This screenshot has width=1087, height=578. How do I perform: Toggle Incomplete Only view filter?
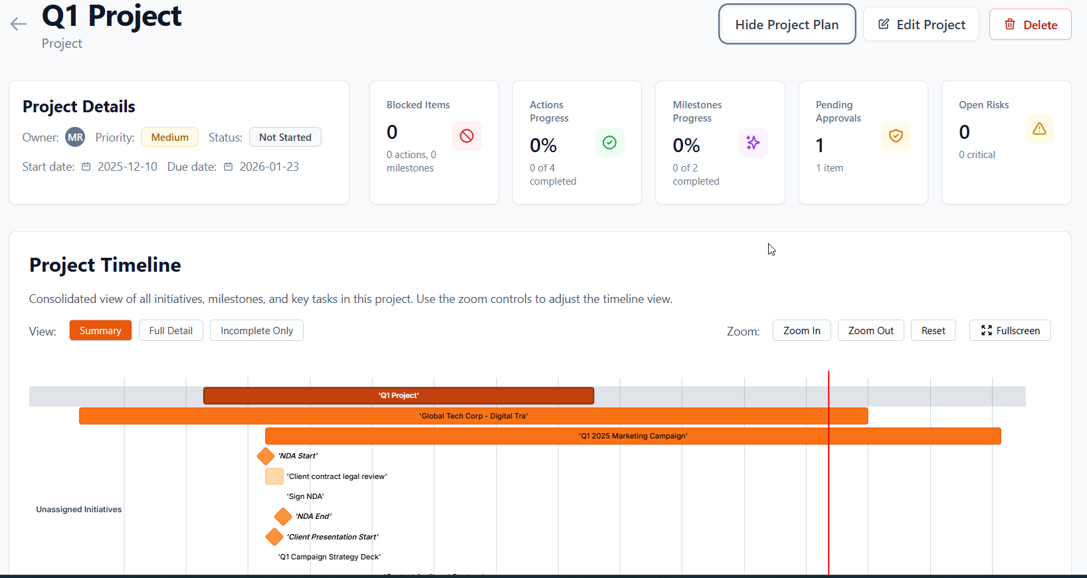pos(256,331)
